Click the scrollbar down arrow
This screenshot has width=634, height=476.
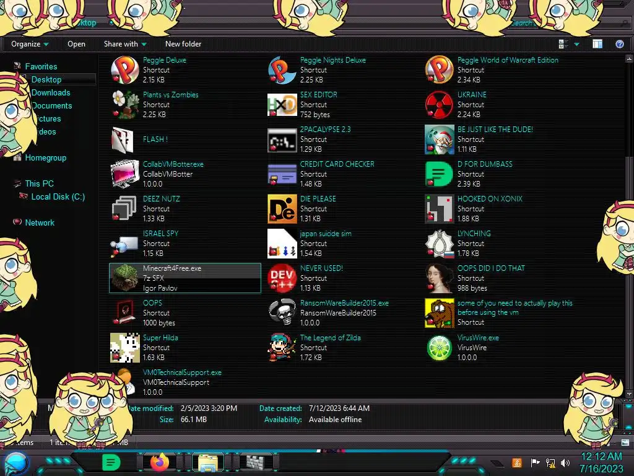(629, 394)
